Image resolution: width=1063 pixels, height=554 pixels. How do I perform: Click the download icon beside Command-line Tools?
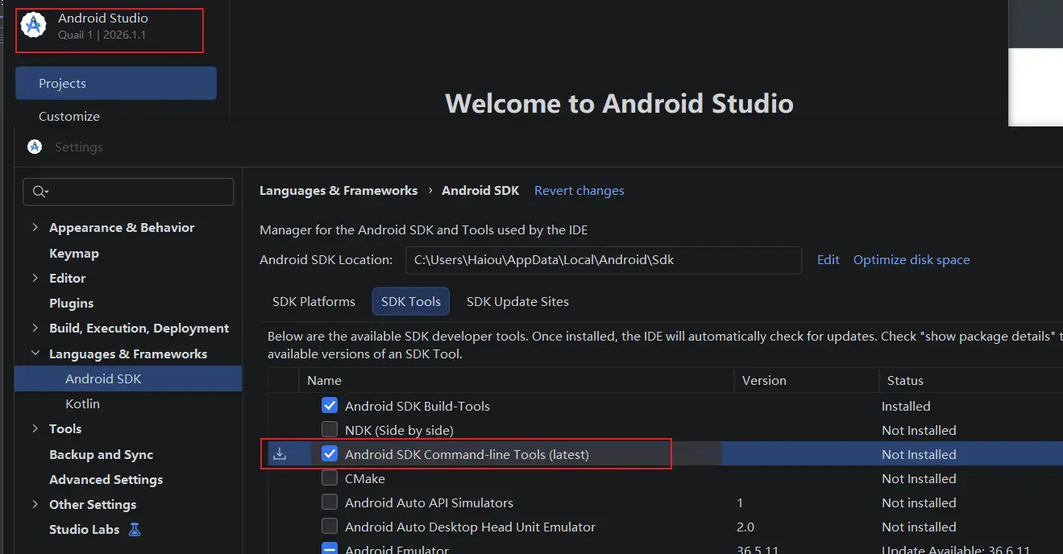click(x=280, y=454)
